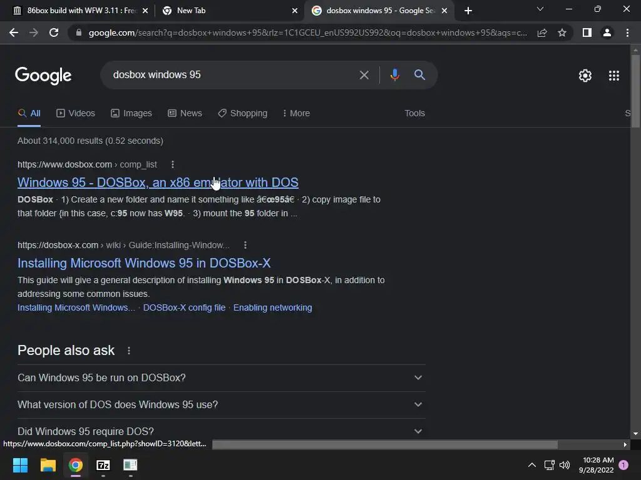Open 7-Zip from the taskbar

click(103, 465)
